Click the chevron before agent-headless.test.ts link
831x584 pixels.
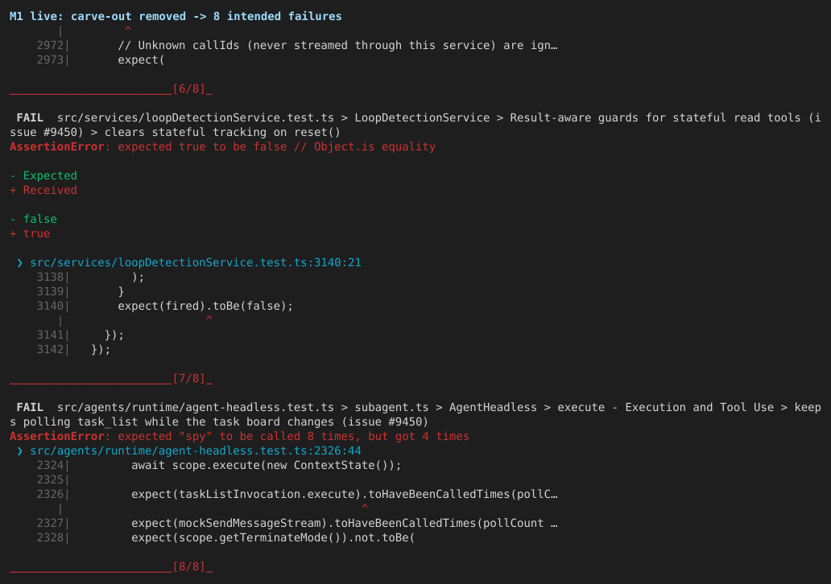click(19, 450)
